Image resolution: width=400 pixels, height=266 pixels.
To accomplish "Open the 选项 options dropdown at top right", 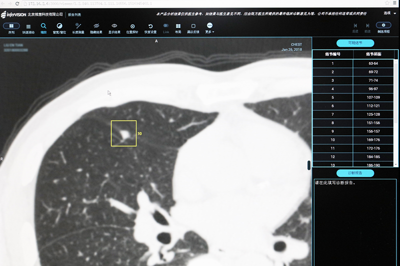I will [388, 13].
